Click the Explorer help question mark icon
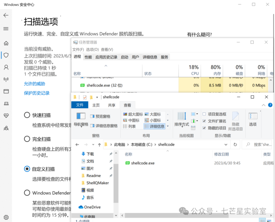The image size is (275, 222). point(270,105)
